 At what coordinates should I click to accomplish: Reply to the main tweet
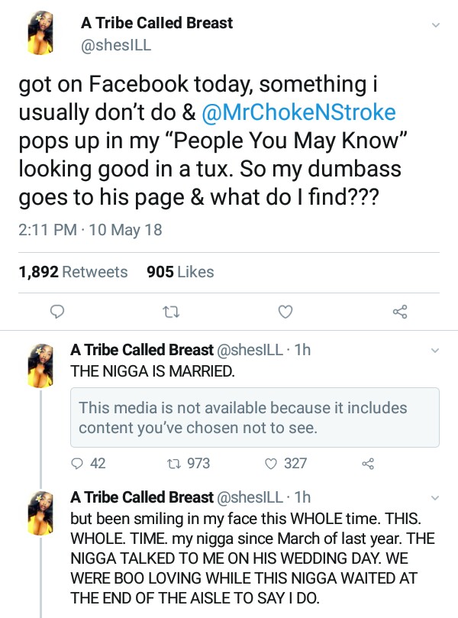point(56,311)
